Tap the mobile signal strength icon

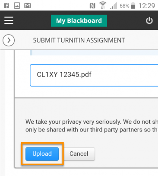(114, 6)
